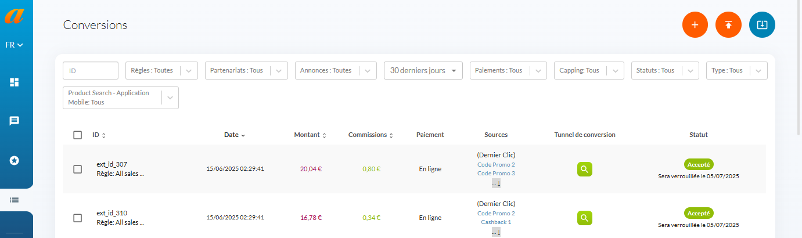Open Product Search - Application Mobile dropdown

point(121,98)
